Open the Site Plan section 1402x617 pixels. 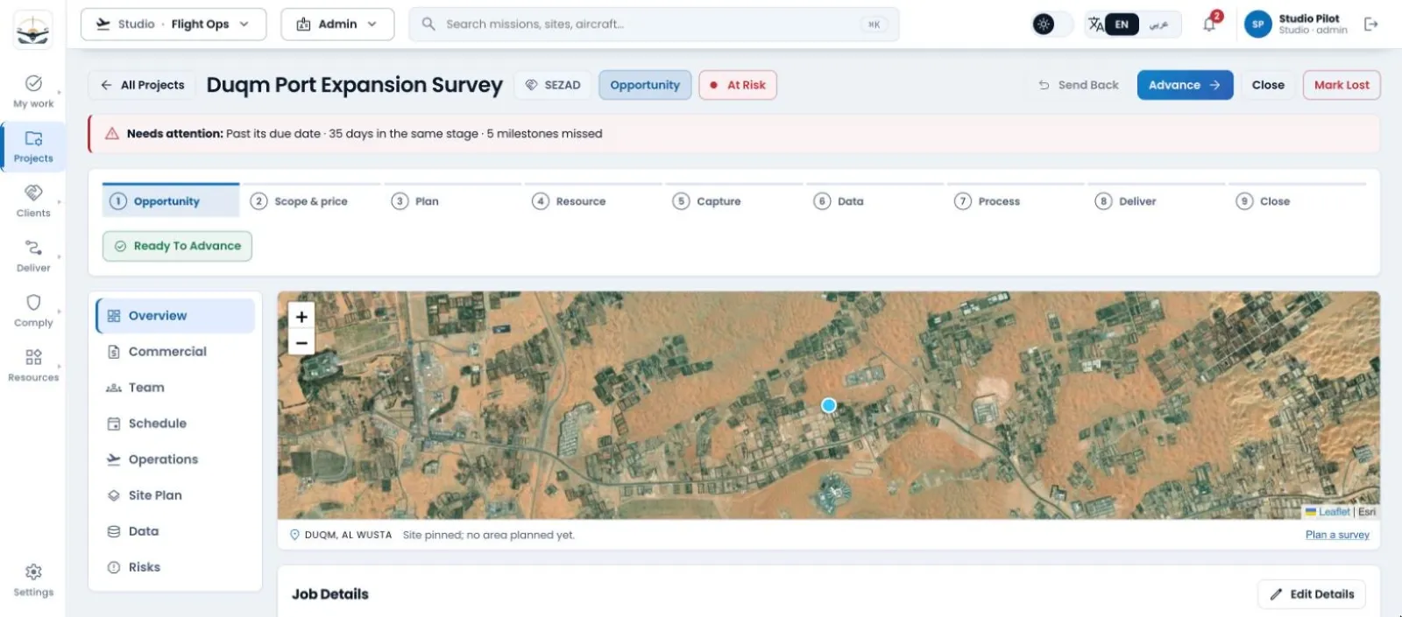pyautogui.click(x=175, y=495)
